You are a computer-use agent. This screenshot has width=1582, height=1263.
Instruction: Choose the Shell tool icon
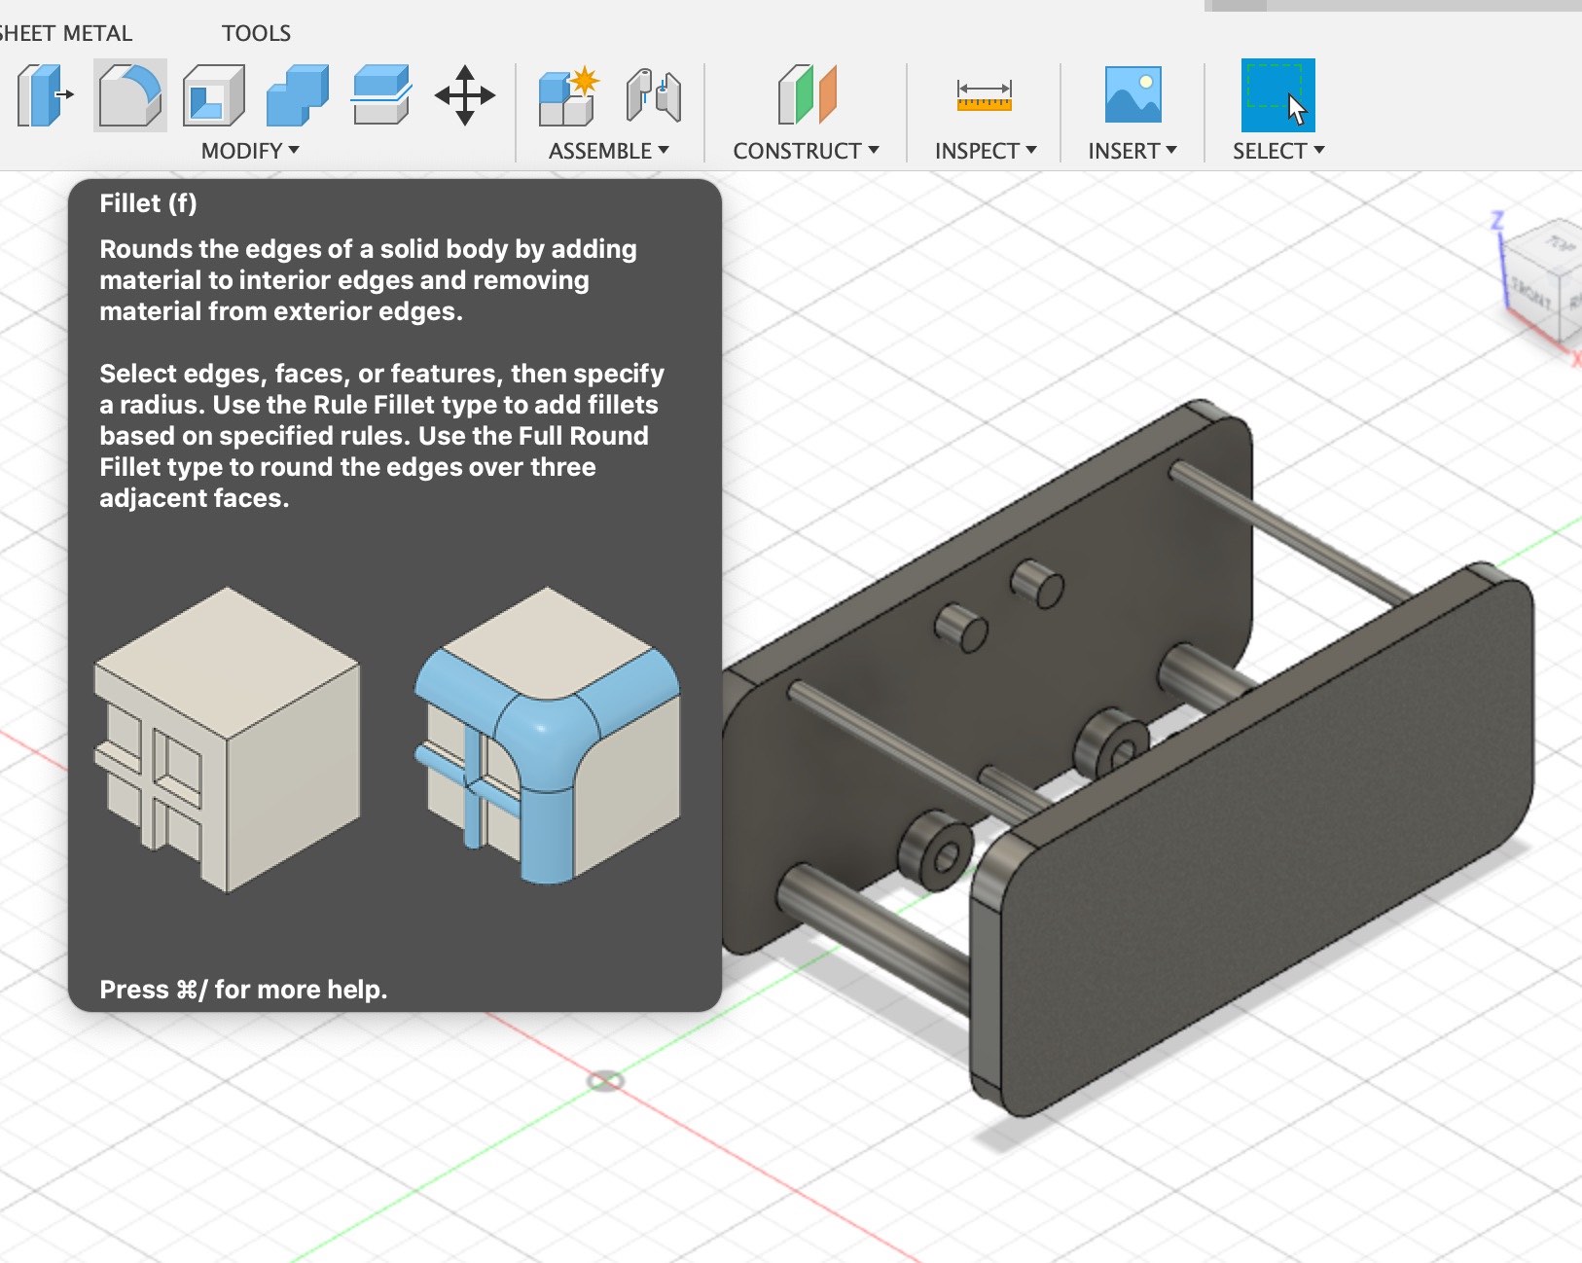214,95
